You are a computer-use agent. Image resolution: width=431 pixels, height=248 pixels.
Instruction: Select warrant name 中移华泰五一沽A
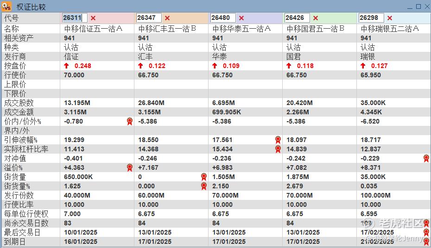[x=241, y=29]
